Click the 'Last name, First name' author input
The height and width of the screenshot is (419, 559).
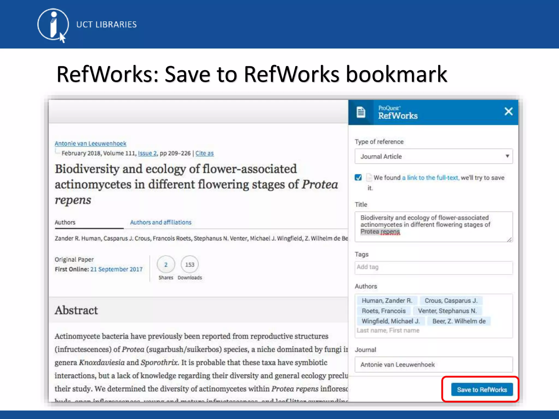click(x=388, y=330)
